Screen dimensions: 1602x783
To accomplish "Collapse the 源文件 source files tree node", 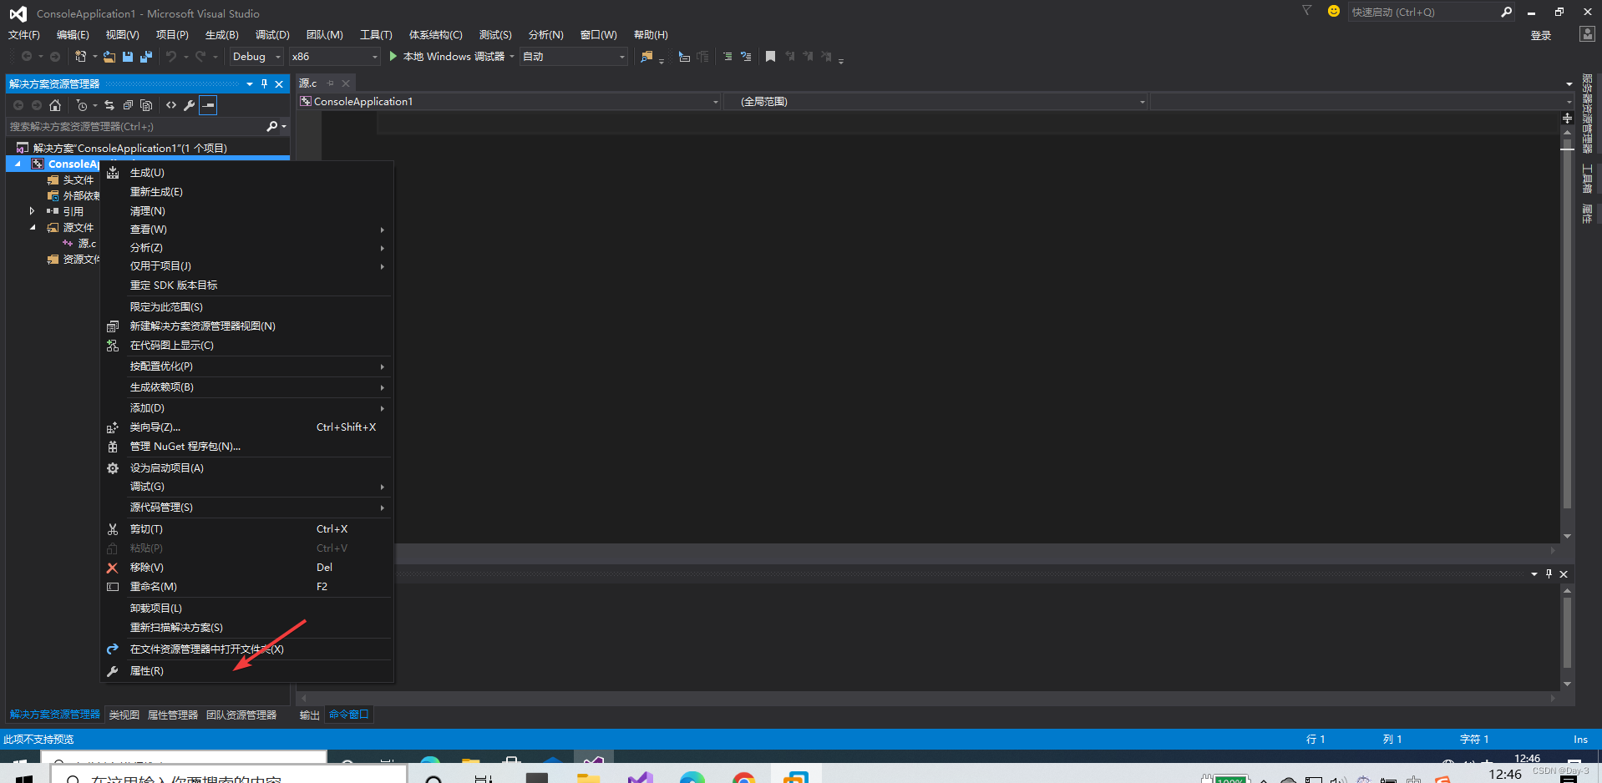I will pyautogui.click(x=33, y=227).
